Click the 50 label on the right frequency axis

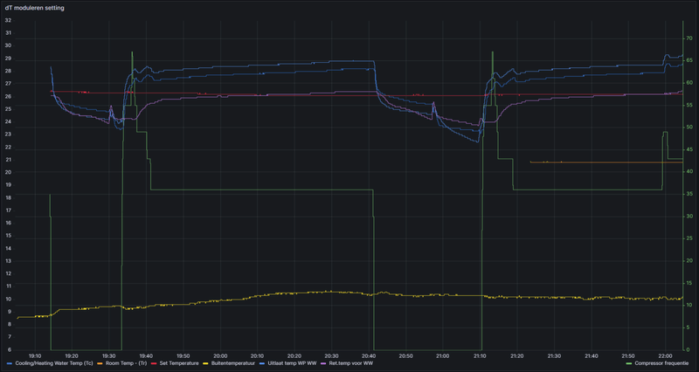[689, 127]
